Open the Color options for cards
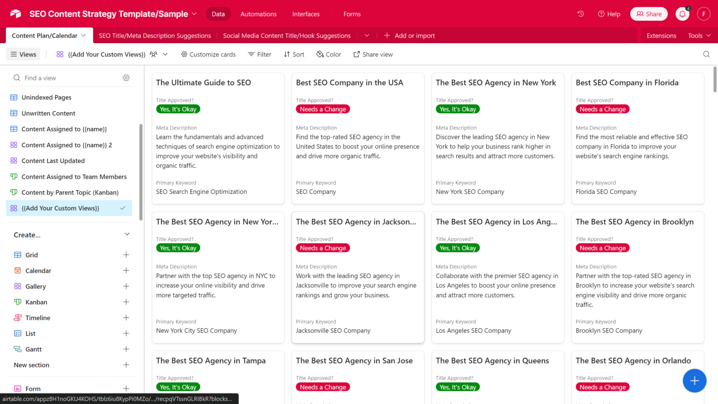Image resolution: width=718 pixels, height=404 pixels. pos(328,55)
